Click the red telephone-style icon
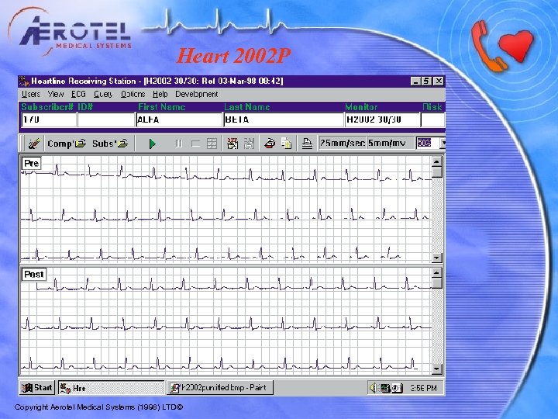The width and height of the screenshot is (558, 419). (270, 144)
